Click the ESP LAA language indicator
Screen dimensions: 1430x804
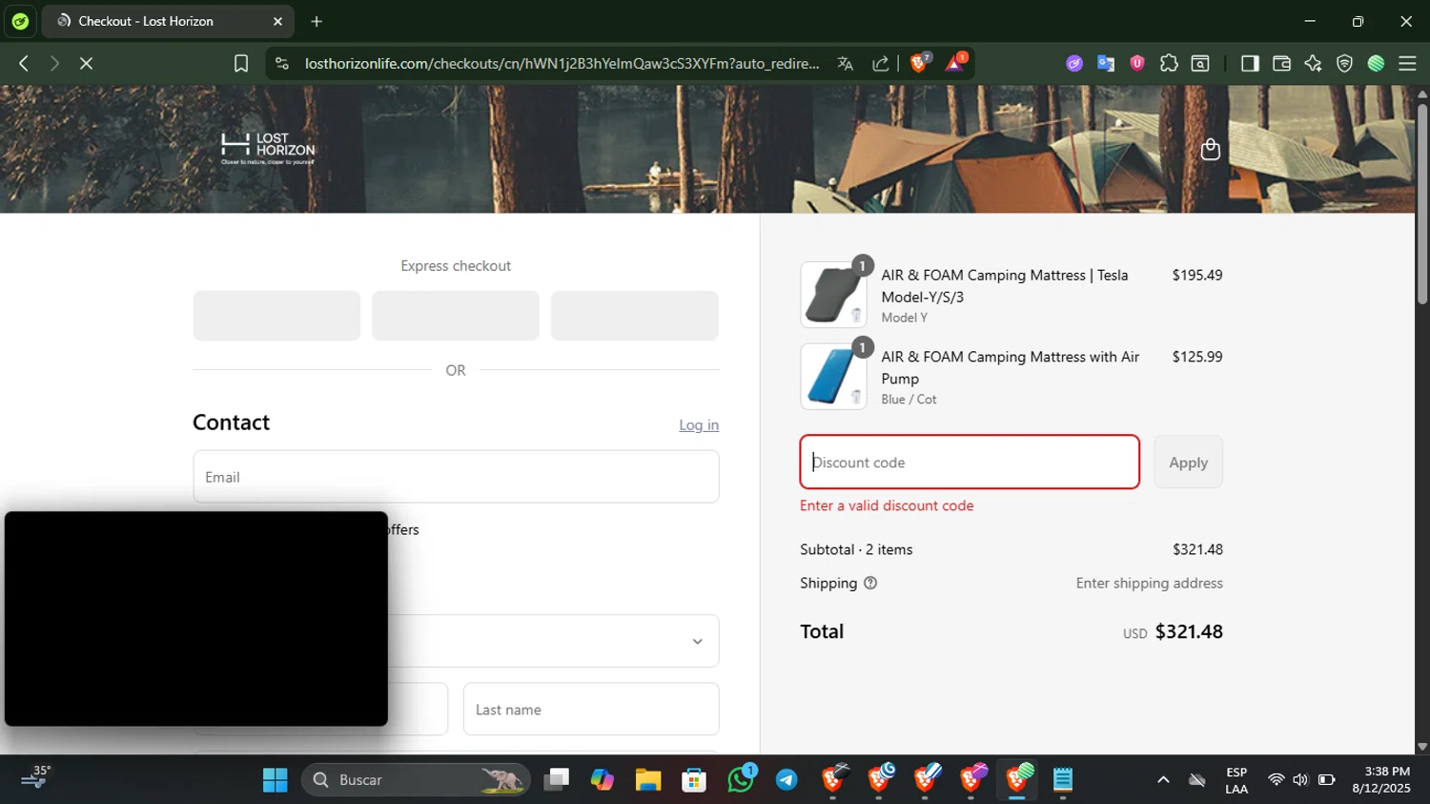coord(1236,780)
